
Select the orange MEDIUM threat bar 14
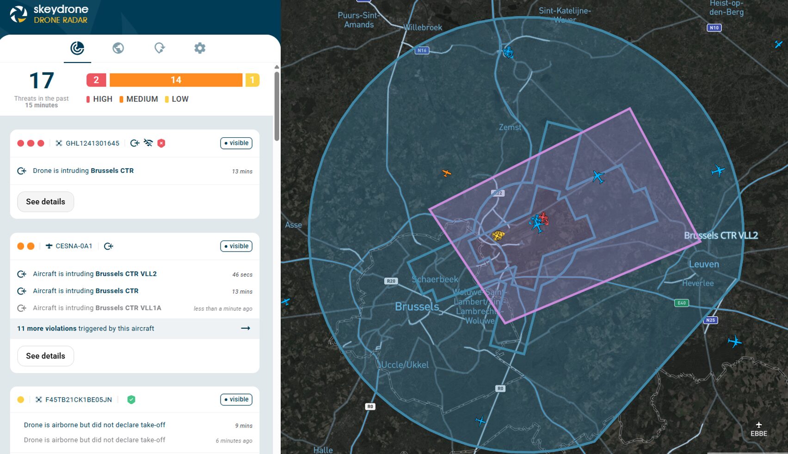pos(176,80)
